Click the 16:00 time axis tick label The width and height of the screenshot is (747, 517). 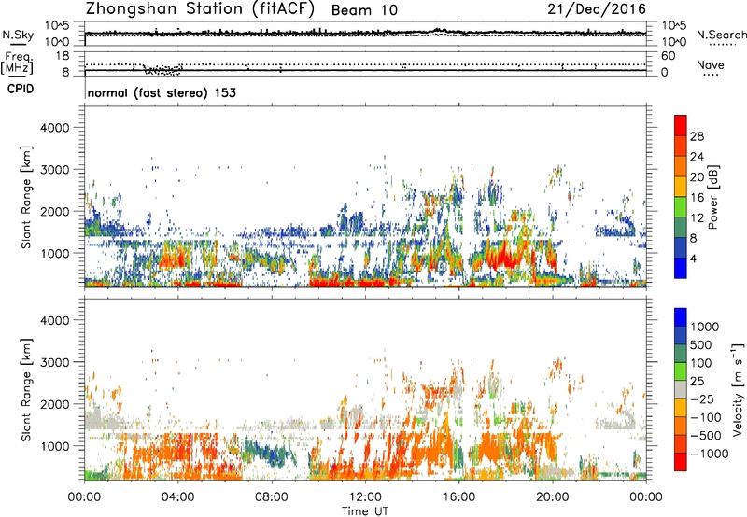(x=458, y=497)
